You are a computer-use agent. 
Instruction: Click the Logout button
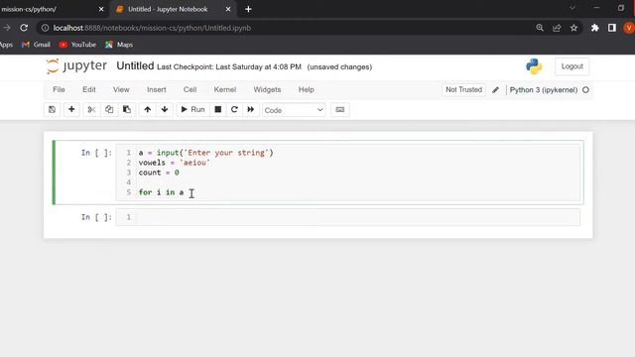tap(571, 66)
